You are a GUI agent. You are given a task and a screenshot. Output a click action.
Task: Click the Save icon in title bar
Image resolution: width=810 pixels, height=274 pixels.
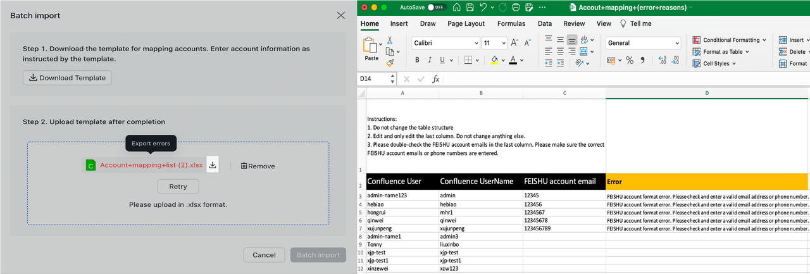(470, 8)
